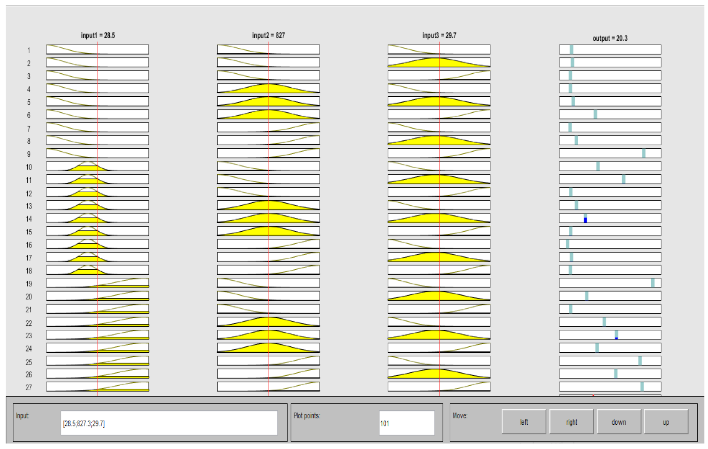This screenshot has width=708, height=449.
Task: Select rule number 10
Action: point(29,167)
